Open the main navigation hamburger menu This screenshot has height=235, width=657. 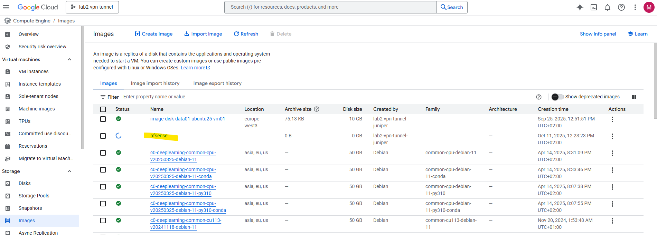[x=6, y=7]
